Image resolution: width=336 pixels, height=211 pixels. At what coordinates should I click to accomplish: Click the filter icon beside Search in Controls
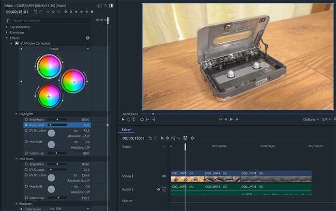point(8,21)
